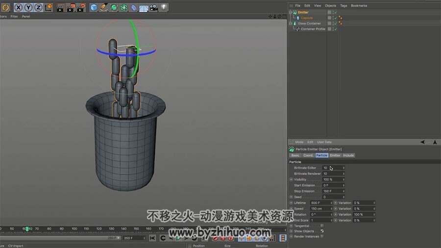Screen dimensions: 441x248
Task: Toggle the Tangential checkbox
Action: [x=322, y=226]
